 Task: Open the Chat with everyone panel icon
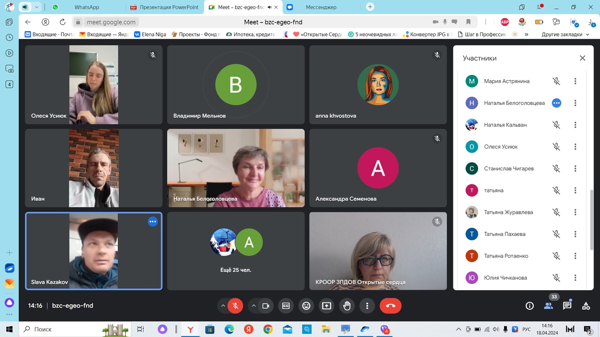pos(567,306)
